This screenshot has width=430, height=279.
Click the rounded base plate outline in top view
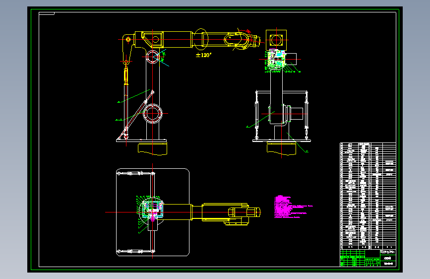click(x=153, y=212)
